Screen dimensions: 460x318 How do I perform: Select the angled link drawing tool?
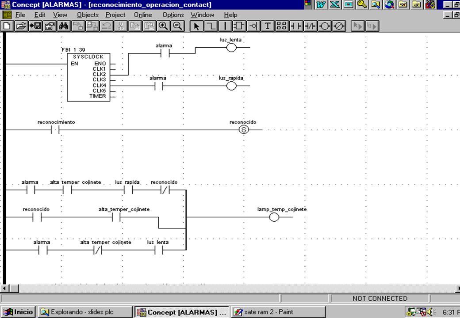pyautogui.click(x=211, y=26)
